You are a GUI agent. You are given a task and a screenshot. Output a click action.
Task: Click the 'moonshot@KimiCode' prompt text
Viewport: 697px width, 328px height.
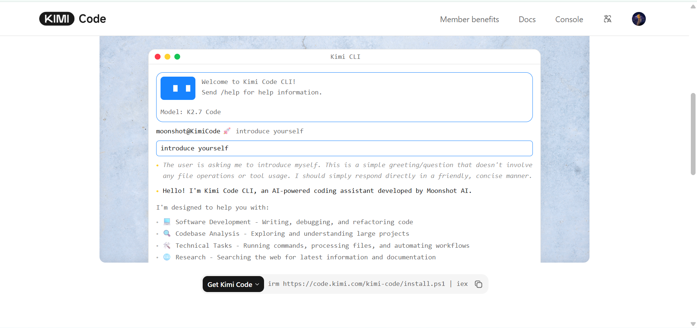pyautogui.click(x=188, y=131)
